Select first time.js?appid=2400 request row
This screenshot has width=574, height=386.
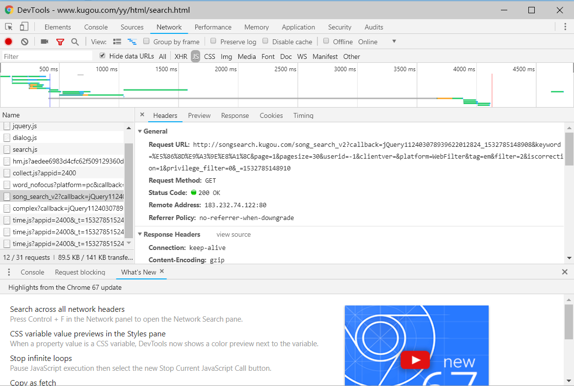tap(62, 220)
